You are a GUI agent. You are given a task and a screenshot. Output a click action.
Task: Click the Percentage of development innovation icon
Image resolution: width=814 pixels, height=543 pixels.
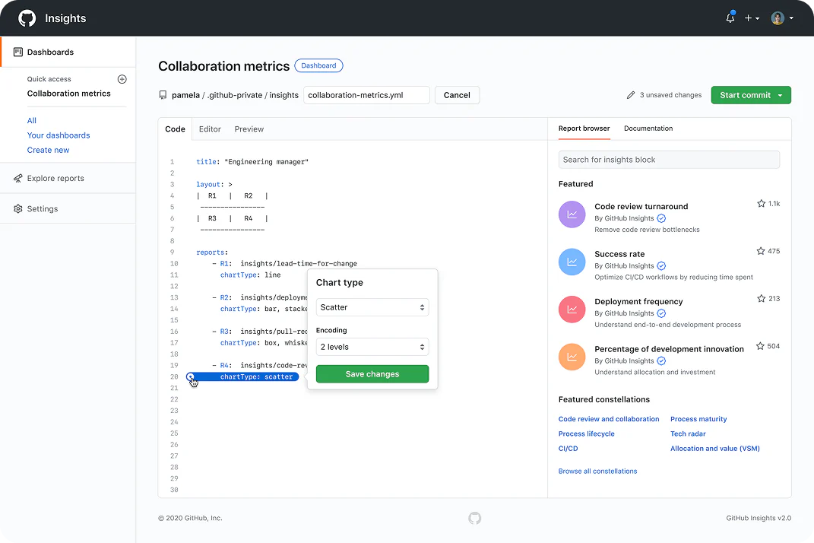pyautogui.click(x=572, y=357)
